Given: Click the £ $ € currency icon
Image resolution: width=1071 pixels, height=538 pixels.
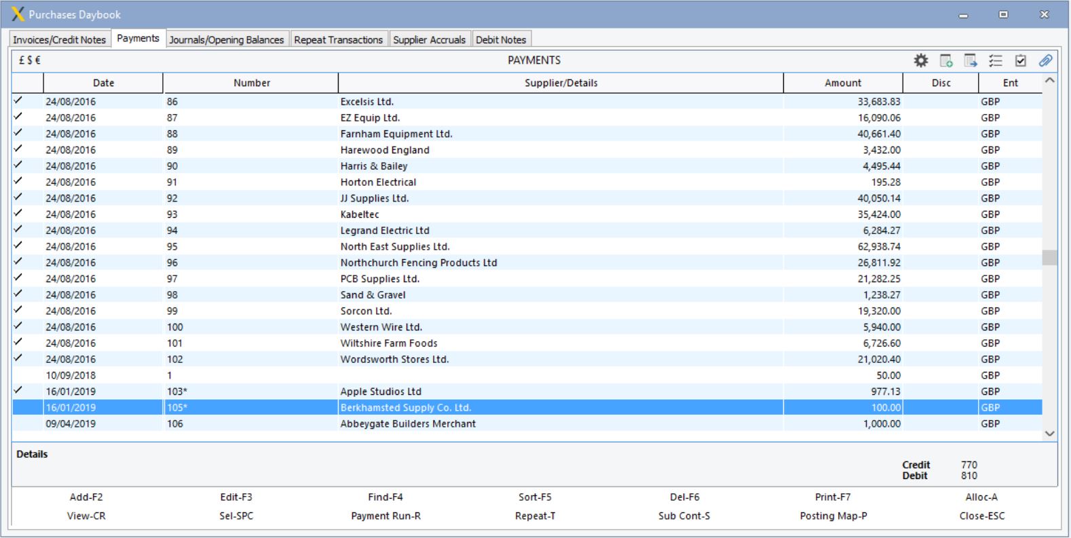Looking at the screenshot, I should (29, 60).
